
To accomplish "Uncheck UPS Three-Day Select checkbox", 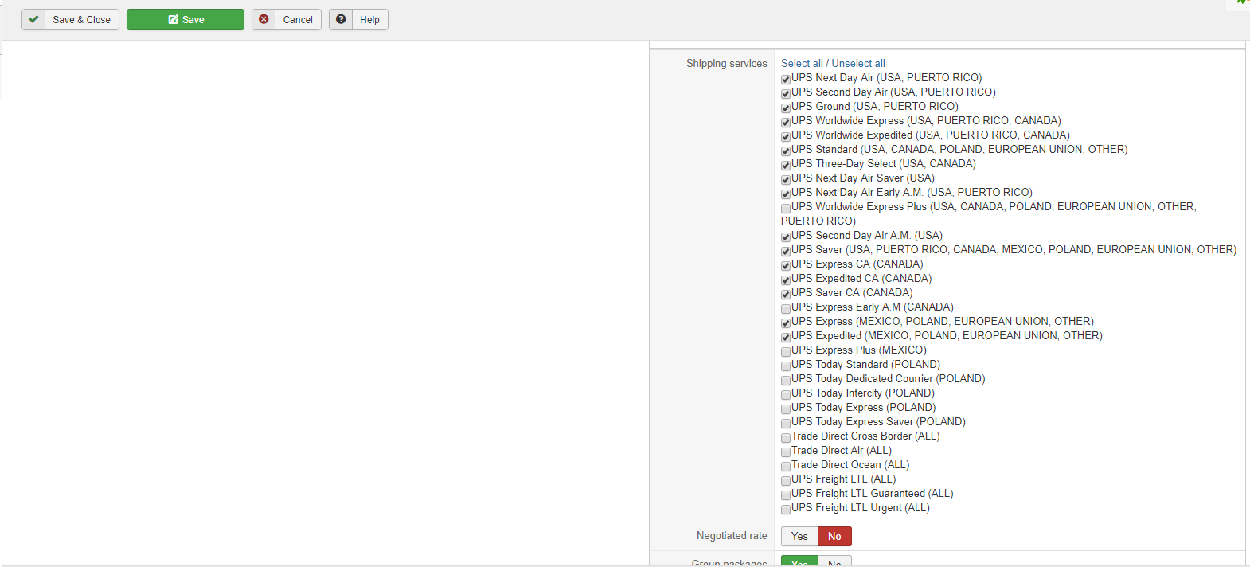I will (786, 165).
